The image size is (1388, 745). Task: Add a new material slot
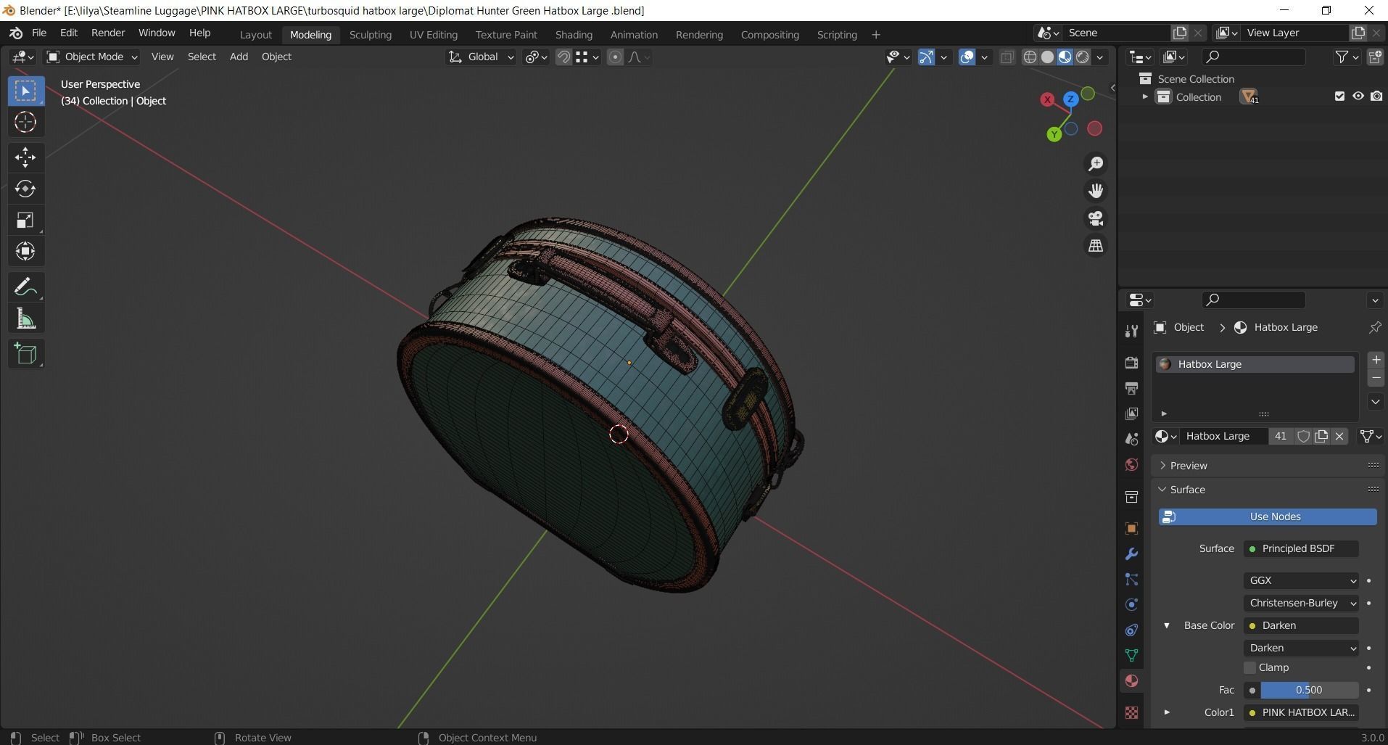[x=1376, y=360]
